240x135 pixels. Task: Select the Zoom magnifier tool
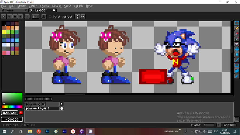click(x=237, y=44)
